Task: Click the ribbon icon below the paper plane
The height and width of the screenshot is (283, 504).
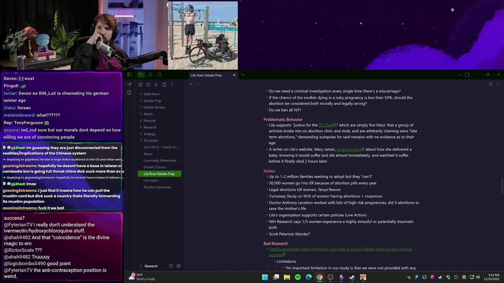Action: pyautogui.click(x=129, y=93)
